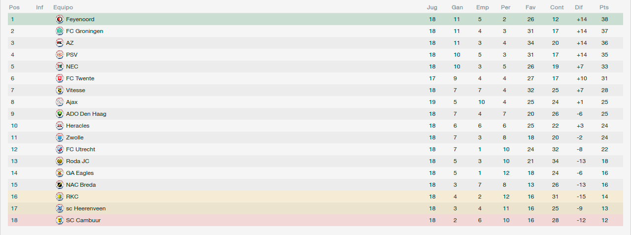This screenshot has height=235, width=631.
Task: Sort table by Pts column header
Action: tap(604, 7)
